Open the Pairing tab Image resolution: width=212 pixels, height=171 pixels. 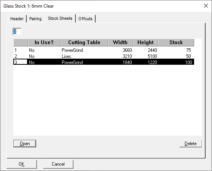[35, 19]
